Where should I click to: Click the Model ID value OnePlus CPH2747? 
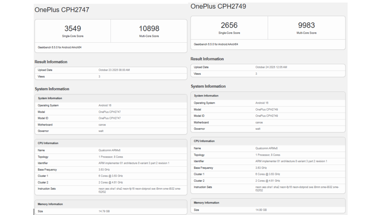pyautogui.click(x=109, y=118)
